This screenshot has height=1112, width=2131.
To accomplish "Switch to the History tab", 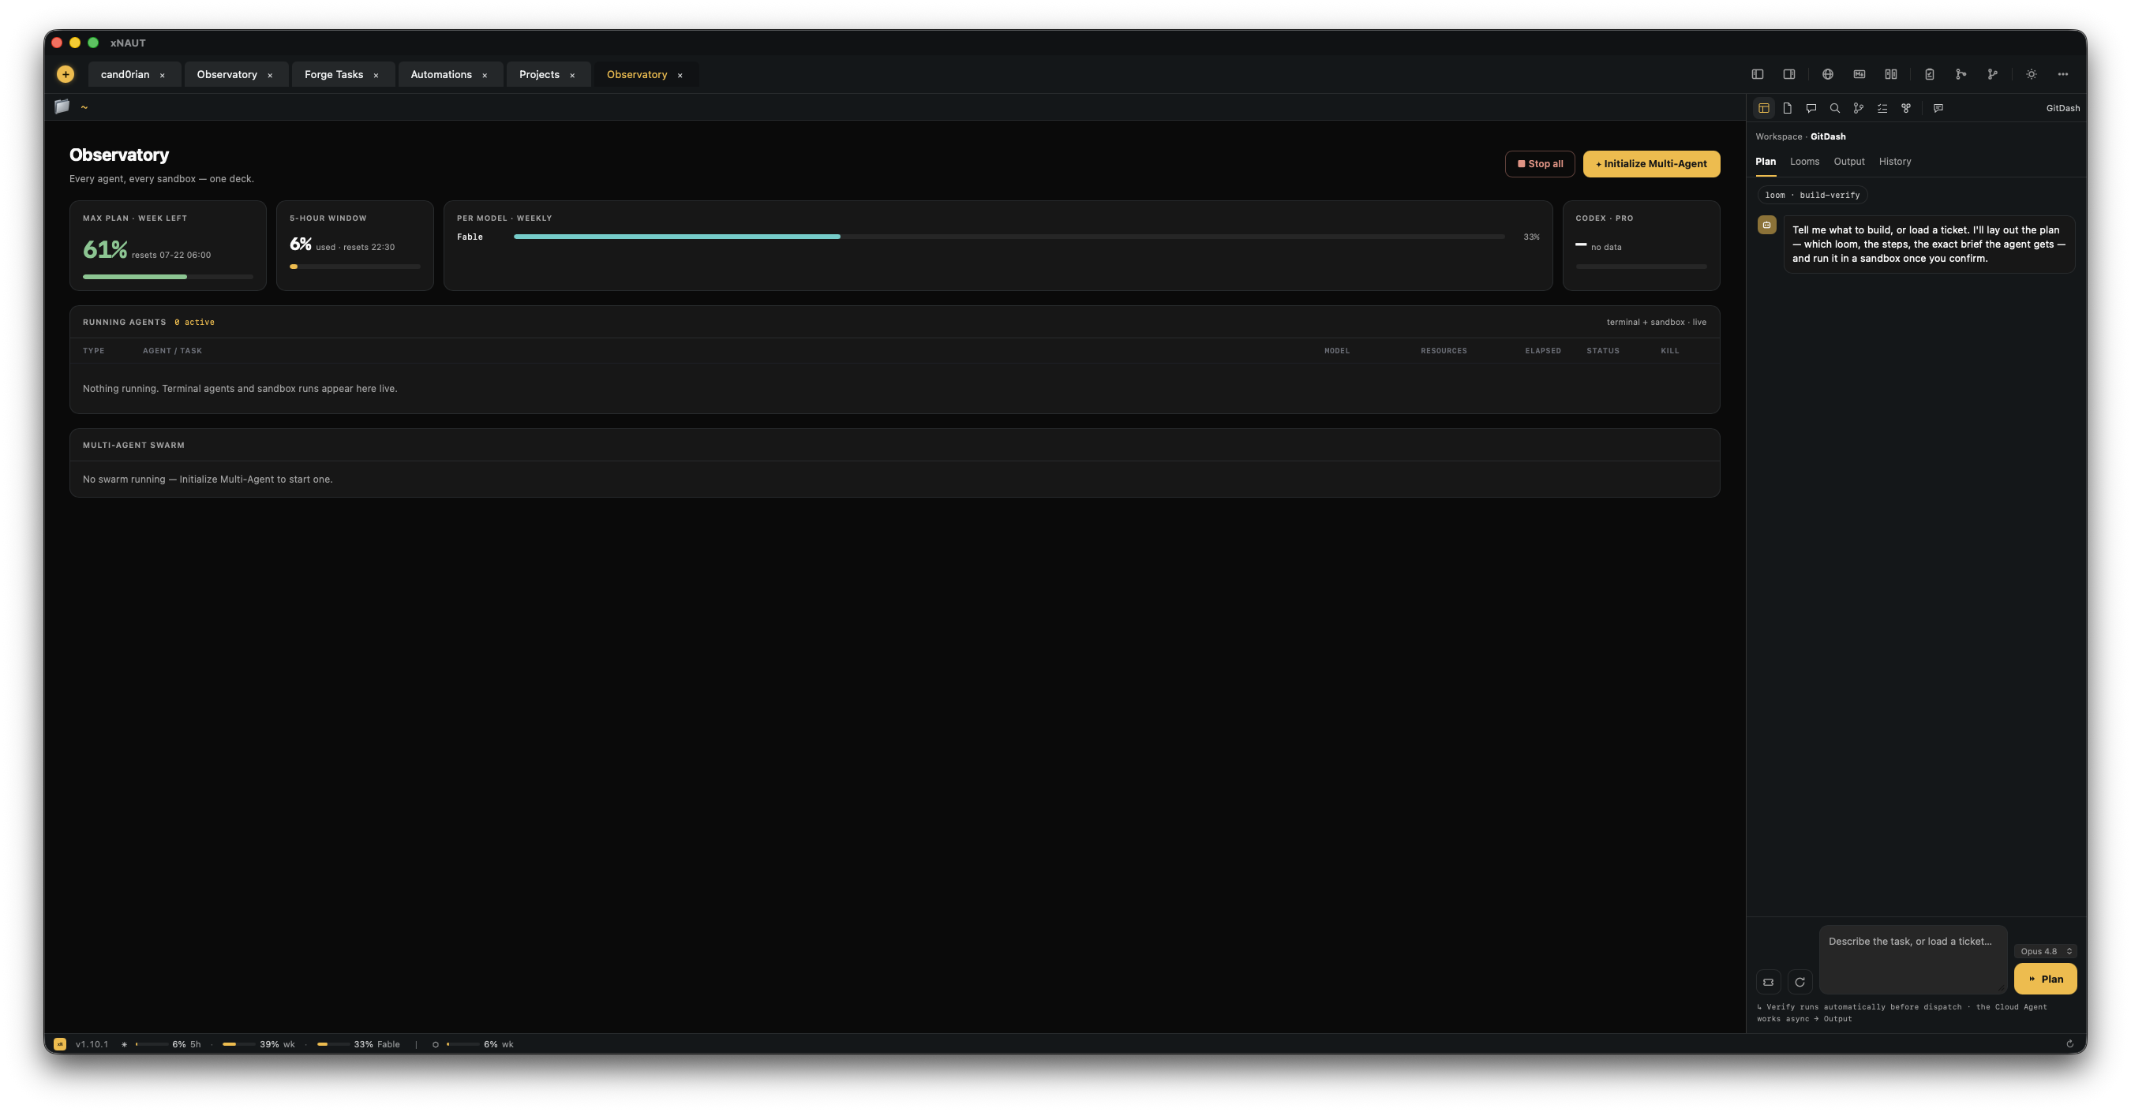I will point(1894,162).
